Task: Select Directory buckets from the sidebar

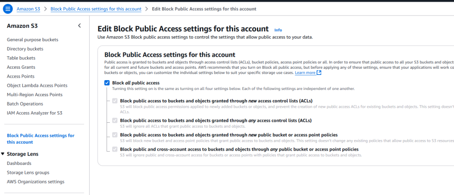Action: coord(25,49)
